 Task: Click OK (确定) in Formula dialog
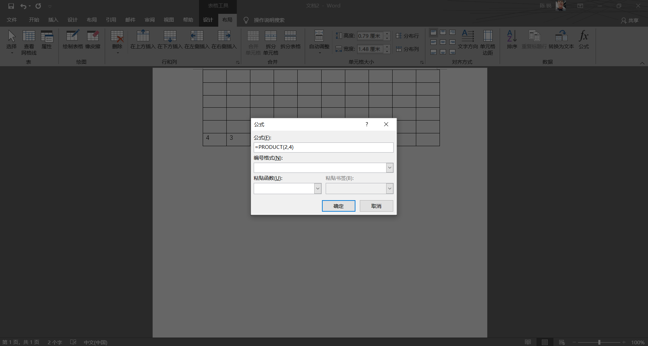pyautogui.click(x=339, y=206)
